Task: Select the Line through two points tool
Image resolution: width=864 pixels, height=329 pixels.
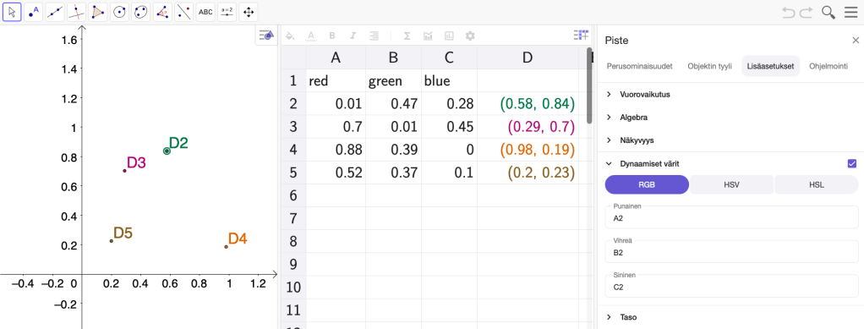Action: click(x=55, y=12)
